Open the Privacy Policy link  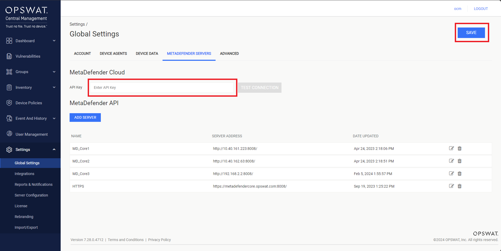(159, 240)
